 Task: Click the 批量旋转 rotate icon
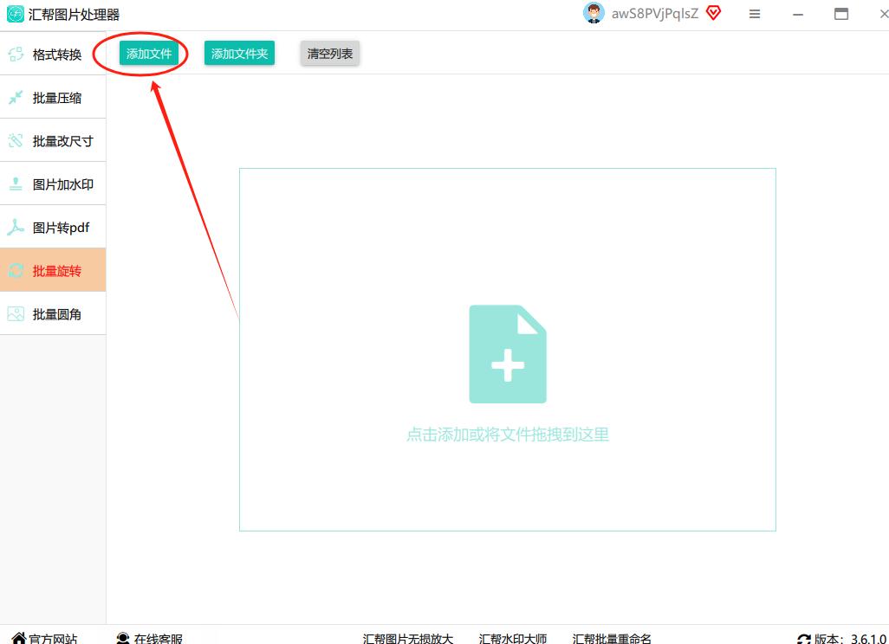pos(16,271)
